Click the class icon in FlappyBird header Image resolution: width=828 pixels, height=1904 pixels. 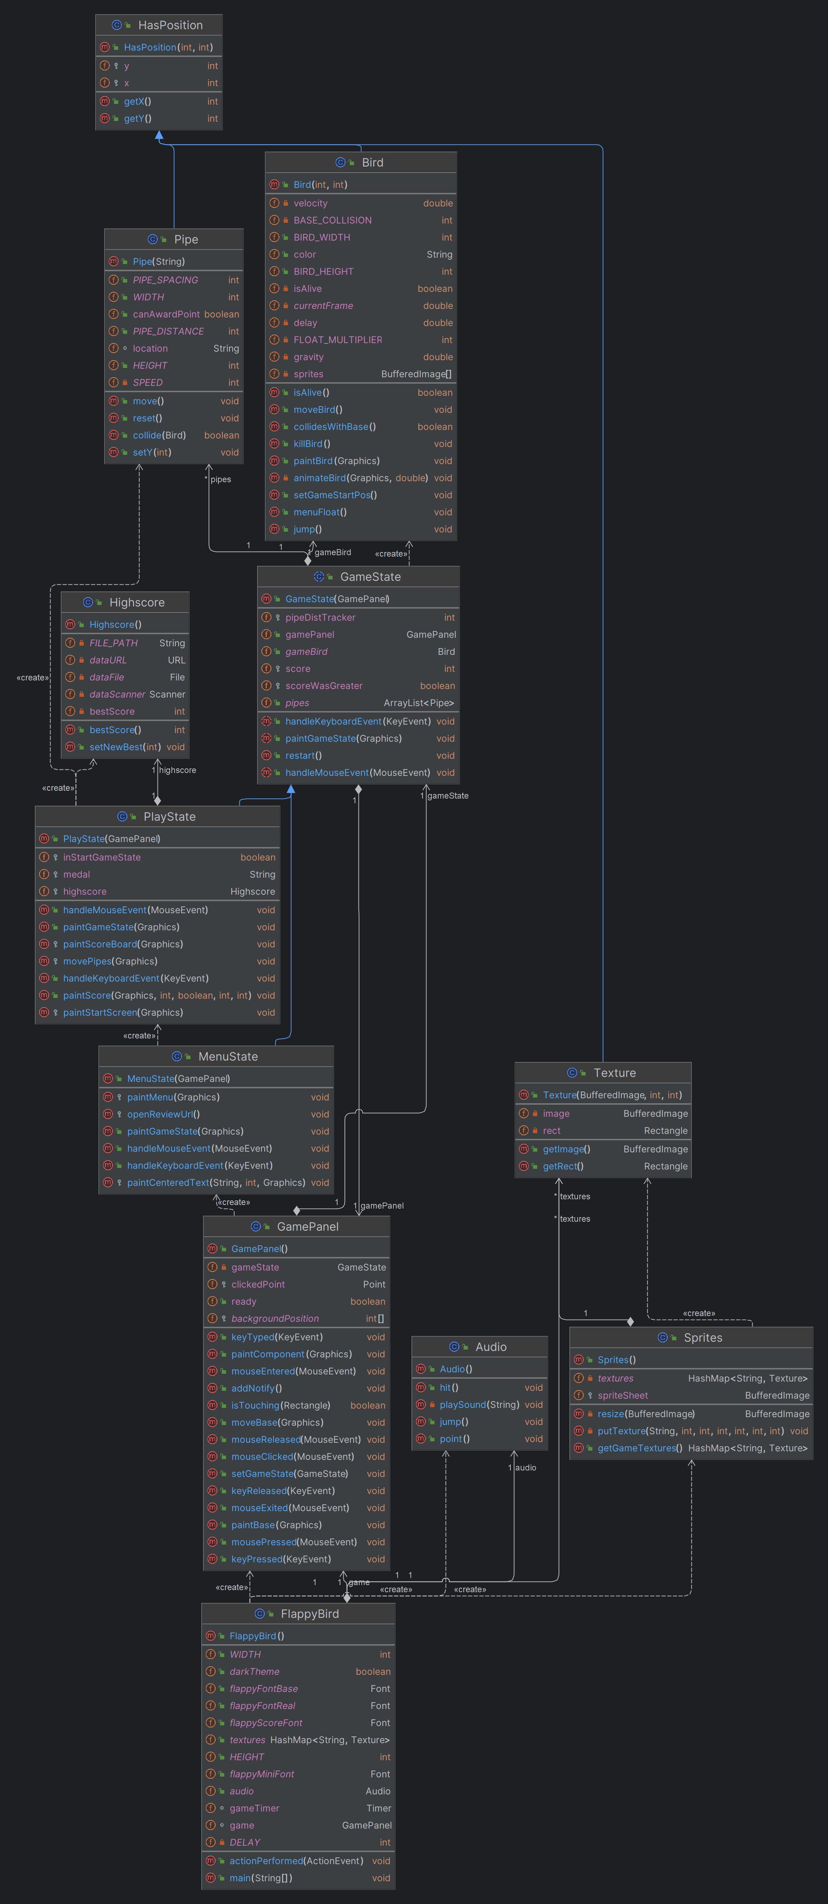259,1614
